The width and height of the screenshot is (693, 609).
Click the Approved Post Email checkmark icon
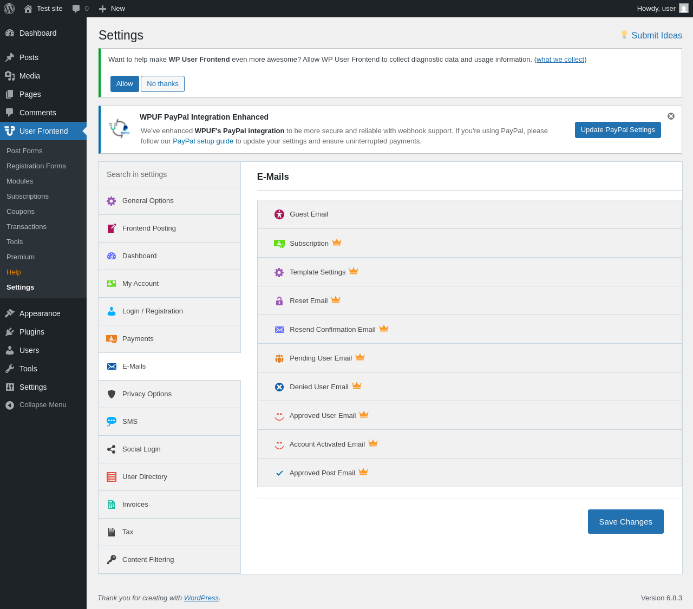point(279,473)
